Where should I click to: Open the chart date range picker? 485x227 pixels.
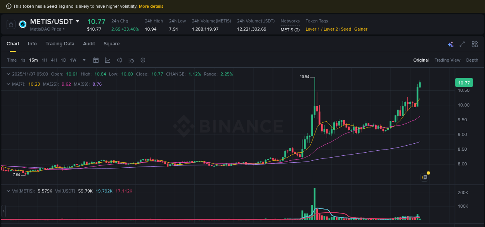click(x=96, y=60)
